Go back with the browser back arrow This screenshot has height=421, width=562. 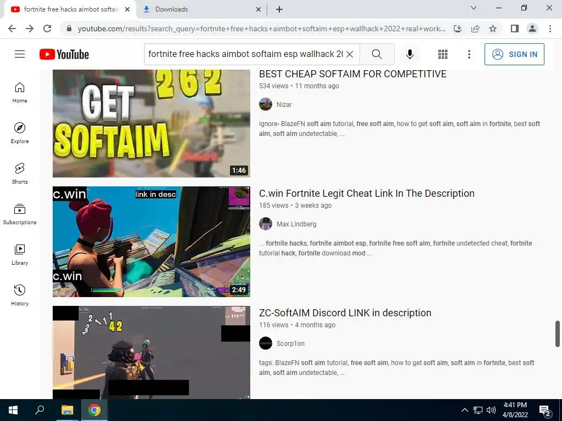(12, 29)
